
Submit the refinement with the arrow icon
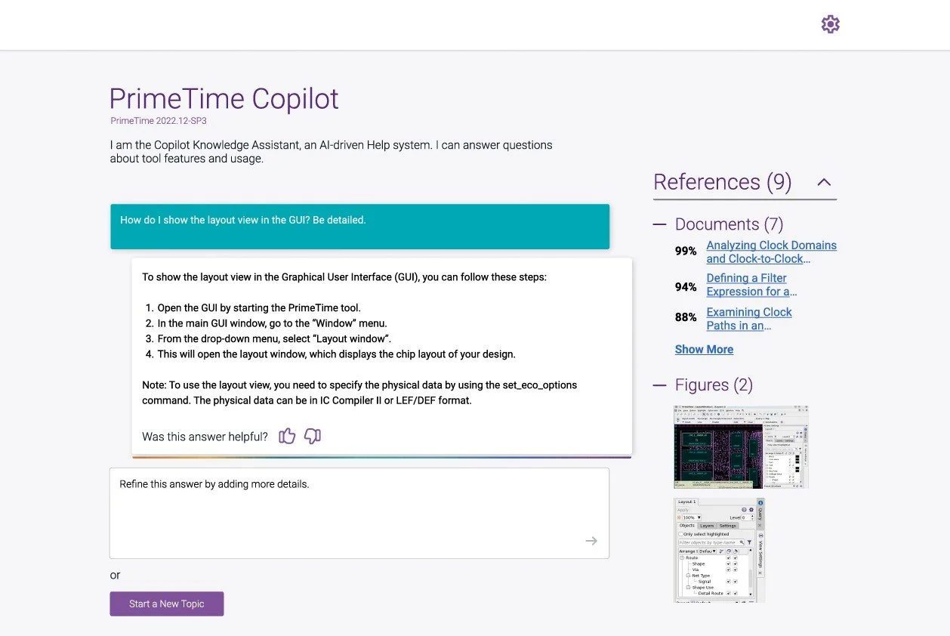591,541
